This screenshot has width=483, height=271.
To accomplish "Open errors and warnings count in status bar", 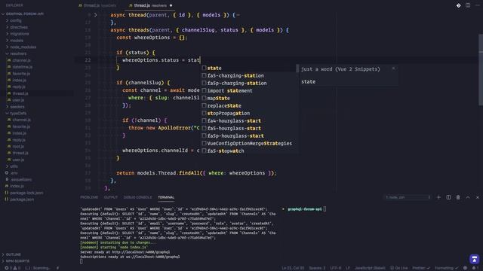I will (x=12, y=268).
